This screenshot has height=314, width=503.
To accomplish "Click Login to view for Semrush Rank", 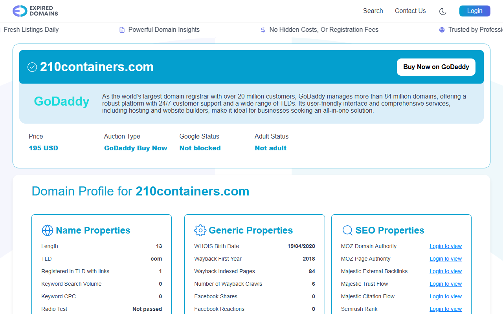I will click(446, 309).
